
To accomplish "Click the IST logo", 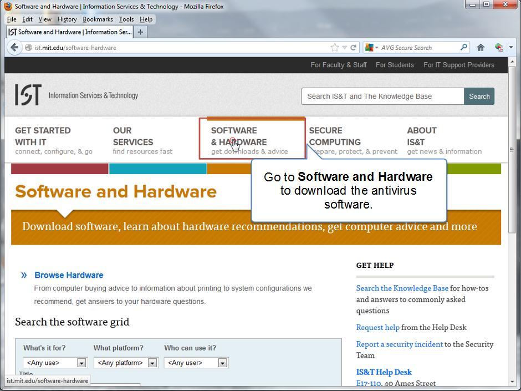I will tap(28, 95).
